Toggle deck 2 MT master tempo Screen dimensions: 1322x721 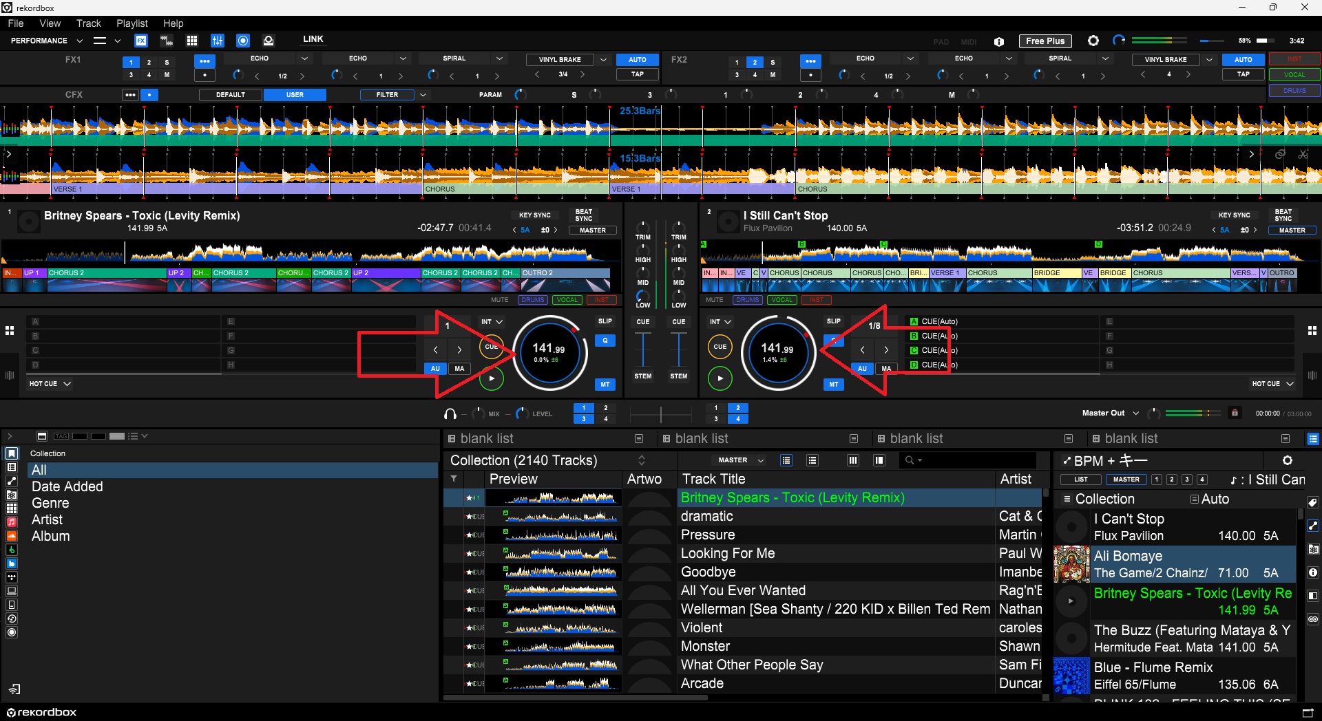834,385
